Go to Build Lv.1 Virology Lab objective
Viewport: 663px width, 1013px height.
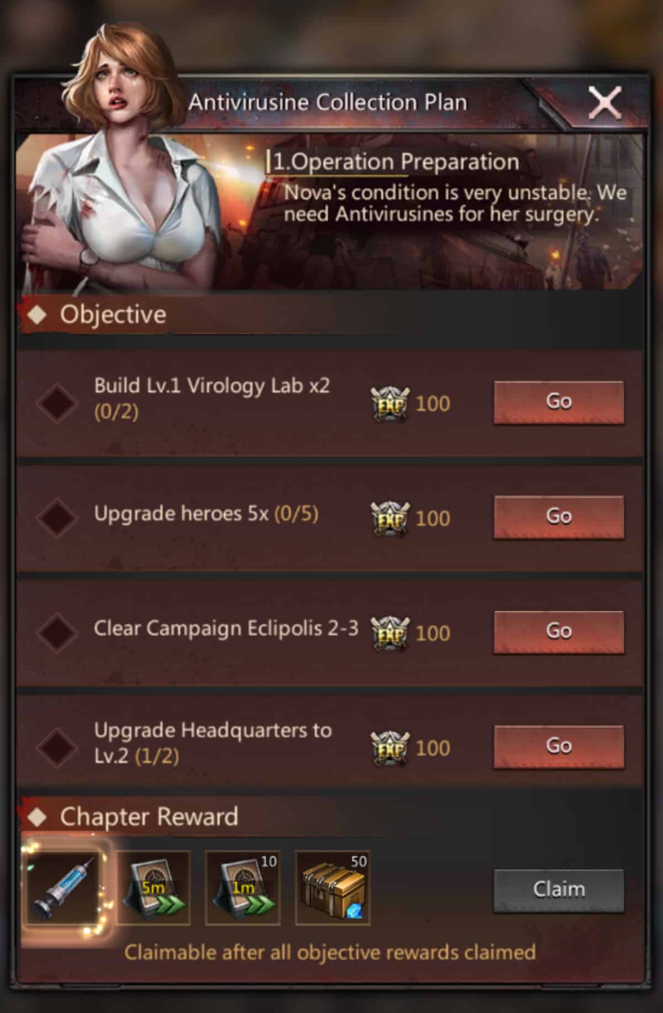point(559,402)
